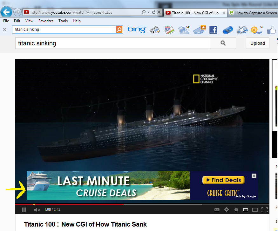The width and height of the screenshot is (278, 231).
Task: Open the Edit menu
Action: coord(17,21)
